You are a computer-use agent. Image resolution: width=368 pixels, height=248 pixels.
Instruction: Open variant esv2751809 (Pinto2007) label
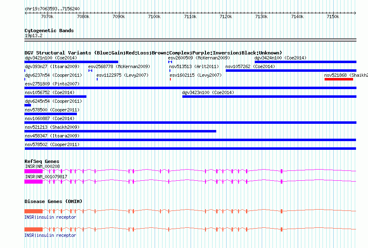click(52, 84)
